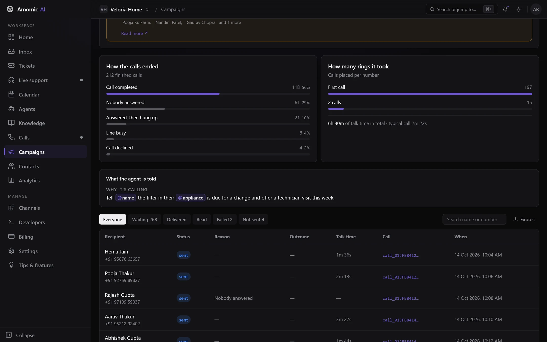Image resolution: width=547 pixels, height=342 pixels.
Task: Click the Search name or number box
Action: (x=474, y=220)
